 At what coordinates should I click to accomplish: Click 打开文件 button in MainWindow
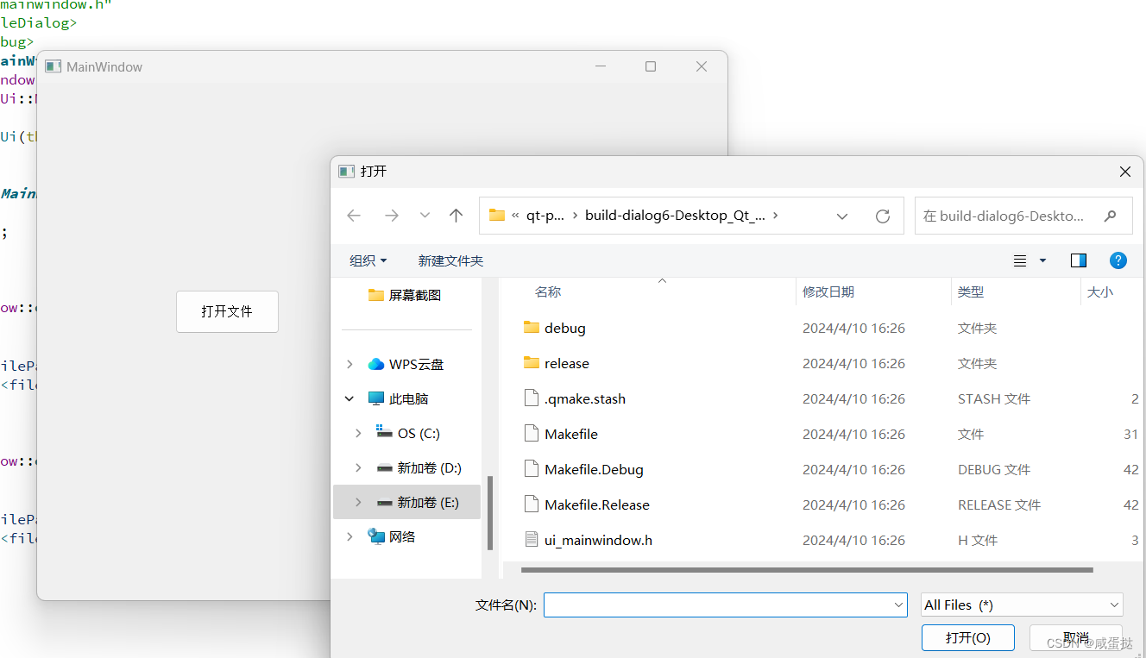(x=227, y=311)
